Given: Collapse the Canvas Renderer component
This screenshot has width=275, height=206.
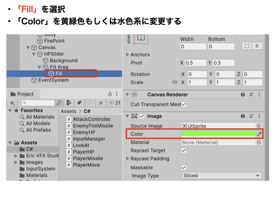Looking at the screenshot, I should 127,95.
